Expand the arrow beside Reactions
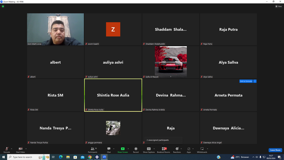 (x=181, y=149)
